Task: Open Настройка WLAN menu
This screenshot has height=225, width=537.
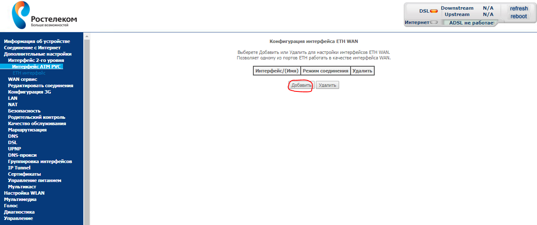Action: coord(24,193)
